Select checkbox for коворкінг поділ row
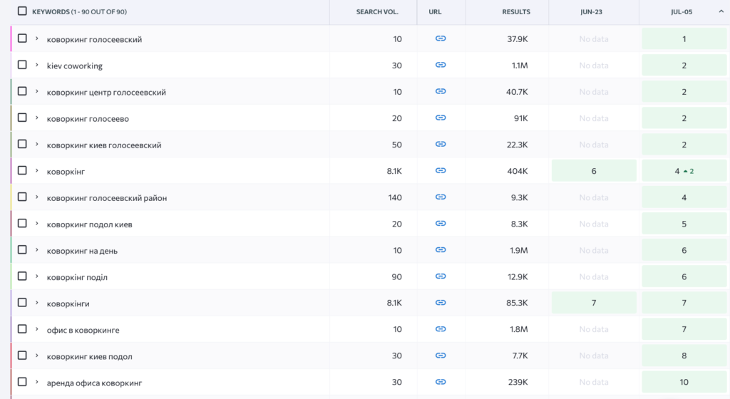 click(22, 276)
